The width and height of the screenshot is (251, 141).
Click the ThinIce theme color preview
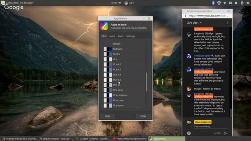(x=108, y=54)
